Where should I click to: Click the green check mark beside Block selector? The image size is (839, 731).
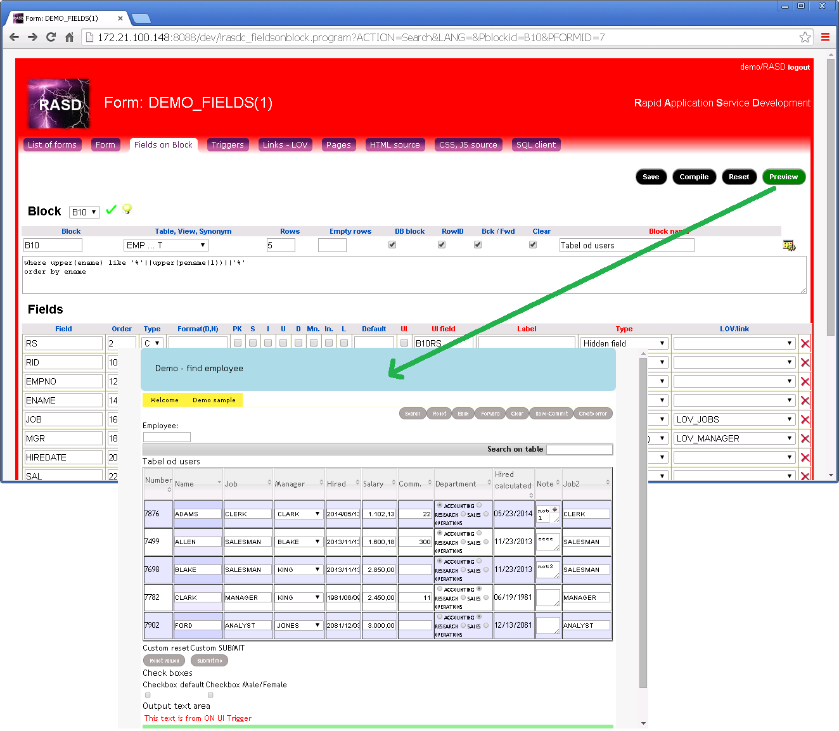[x=112, y=210]
